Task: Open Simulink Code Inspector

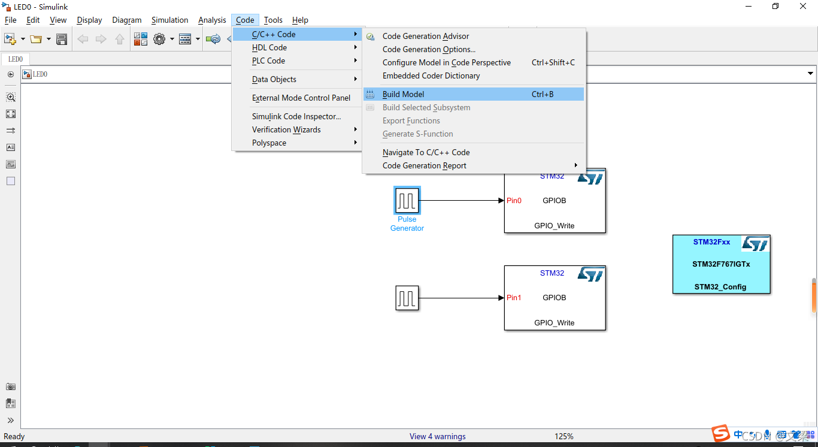Action: click(297, 116)
